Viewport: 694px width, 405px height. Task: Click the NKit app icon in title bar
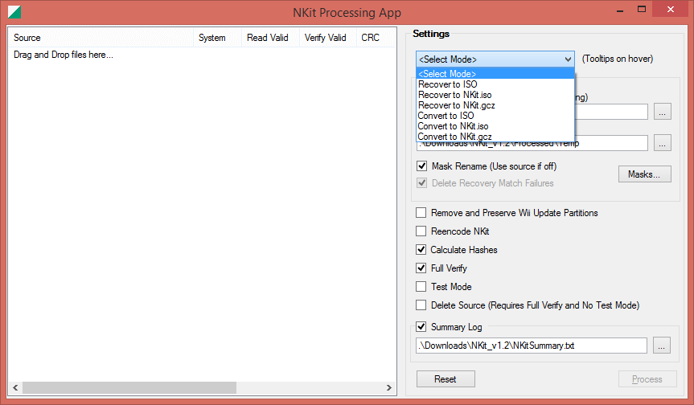[x=14, y=11]
